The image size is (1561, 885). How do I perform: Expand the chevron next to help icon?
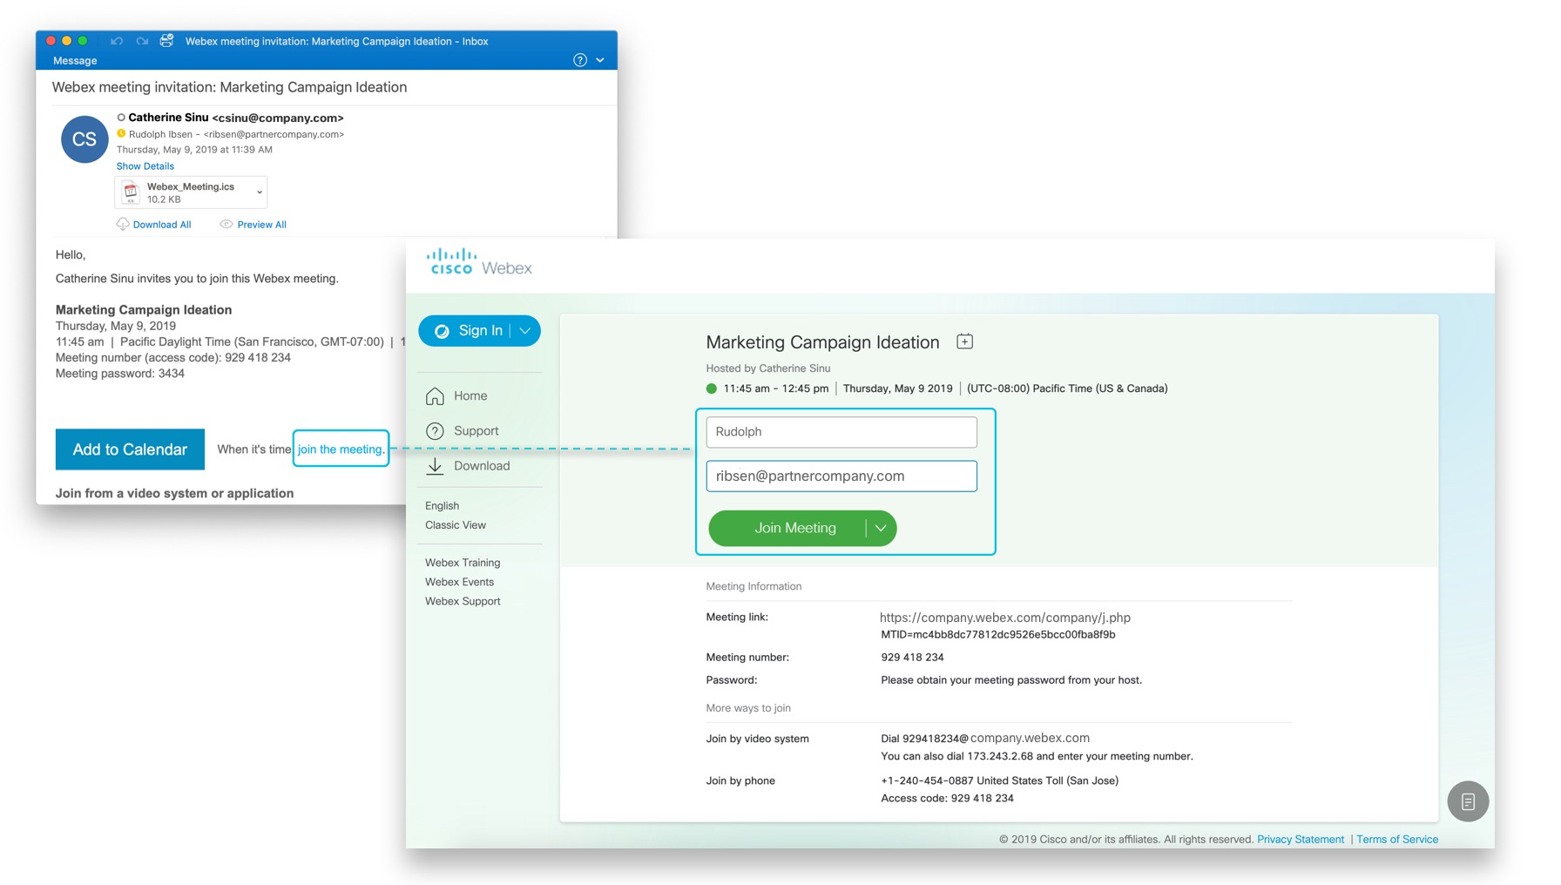(600, 60)
